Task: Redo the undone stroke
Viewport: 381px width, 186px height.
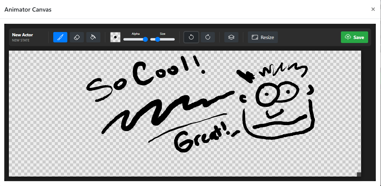Action: (x=208, y=37)
